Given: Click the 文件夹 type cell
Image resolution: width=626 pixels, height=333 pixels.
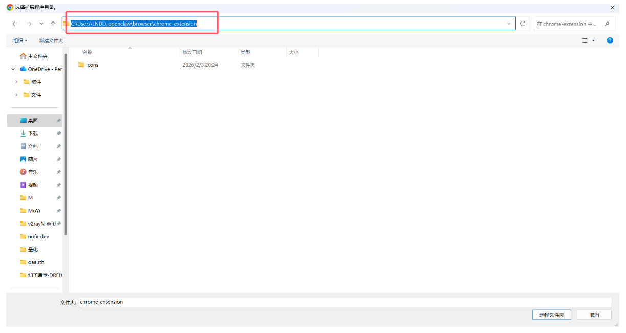Looking at the screenshot, I should tap(248, 65).
